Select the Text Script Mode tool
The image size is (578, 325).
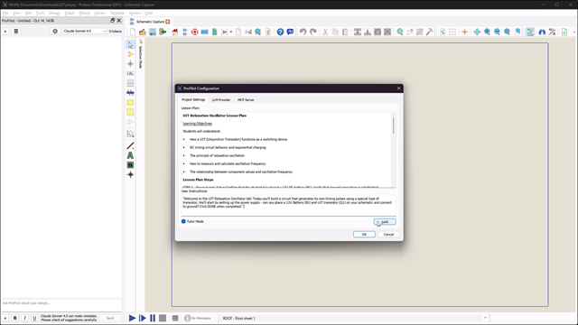click(x=130, y=83)
